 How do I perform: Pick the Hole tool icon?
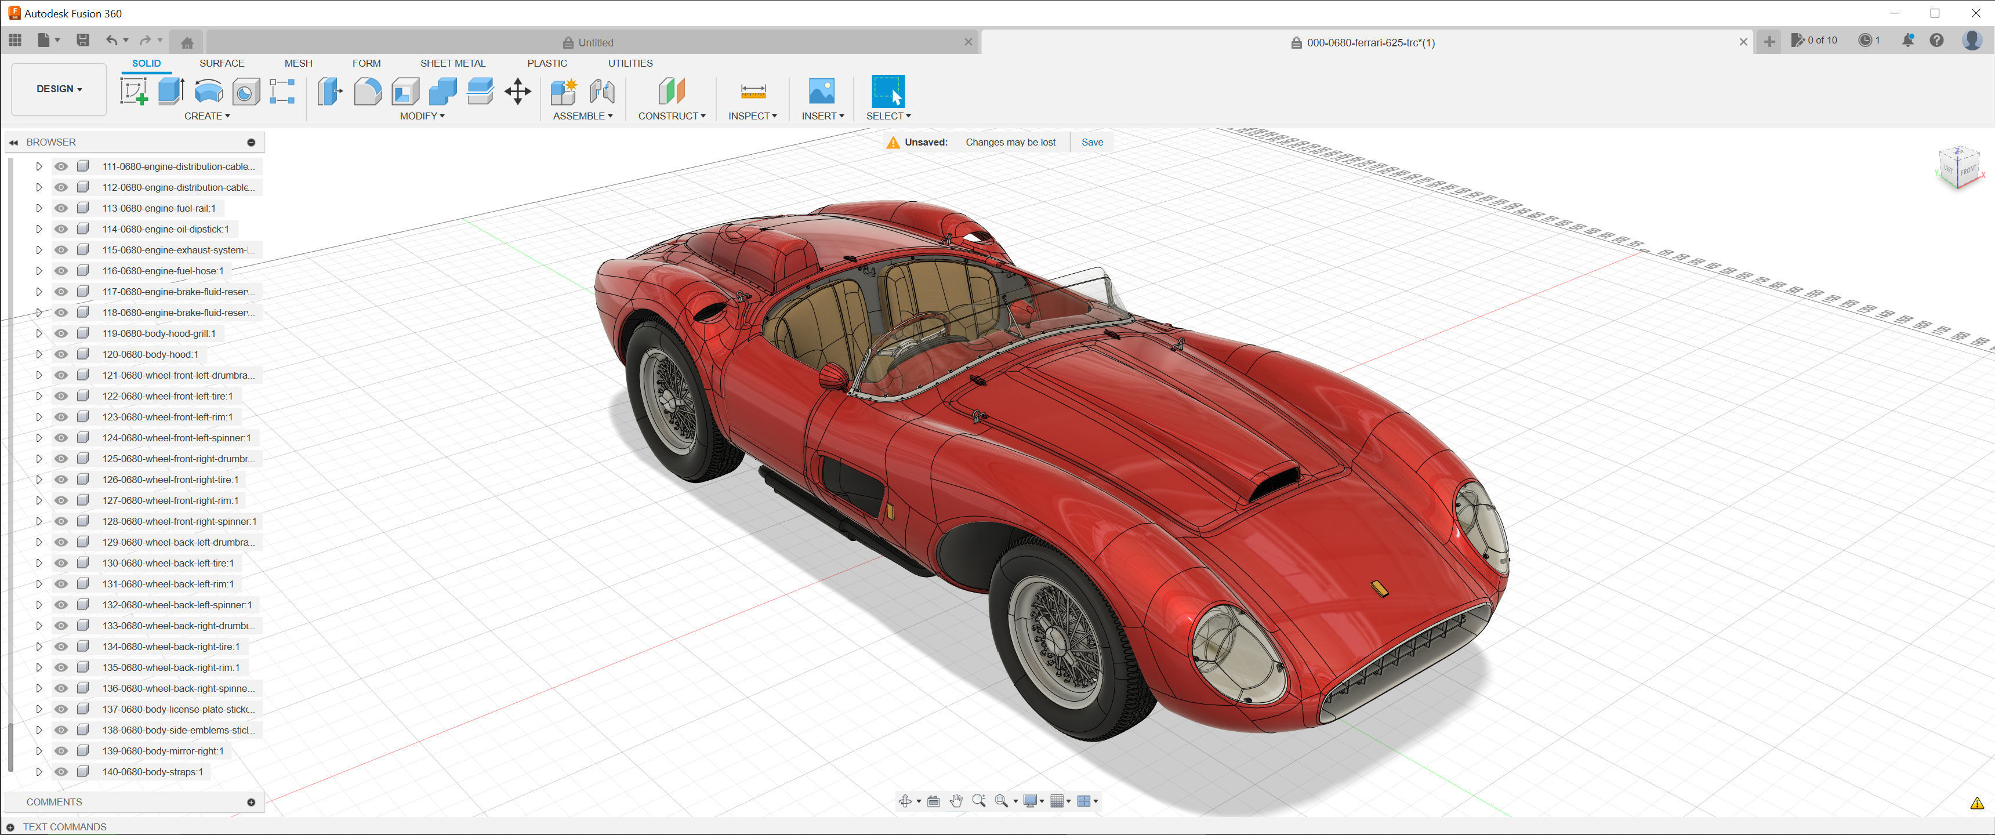coord(246,92)
